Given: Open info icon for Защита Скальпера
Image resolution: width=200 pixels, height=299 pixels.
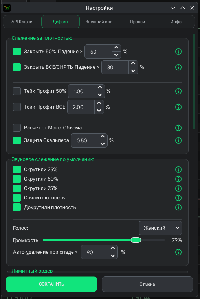Looking at the screenshot, I should (178, 140).
